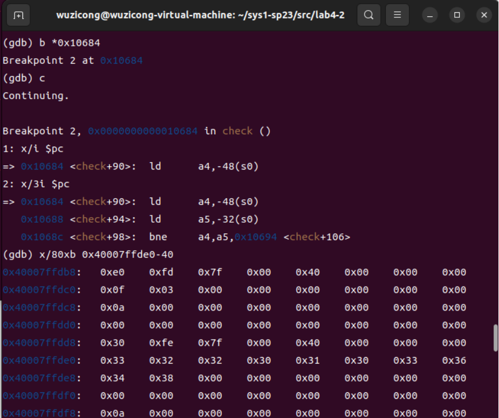
Task: Click the check function name in breakpoint line
Action: point(237,131)
